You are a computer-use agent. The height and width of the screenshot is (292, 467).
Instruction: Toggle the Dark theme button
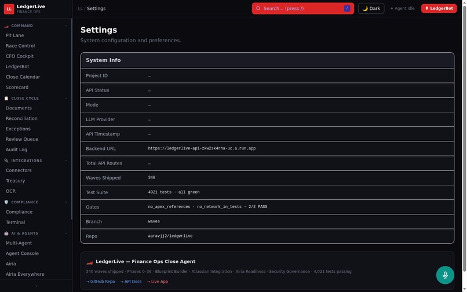coord(371,8)
